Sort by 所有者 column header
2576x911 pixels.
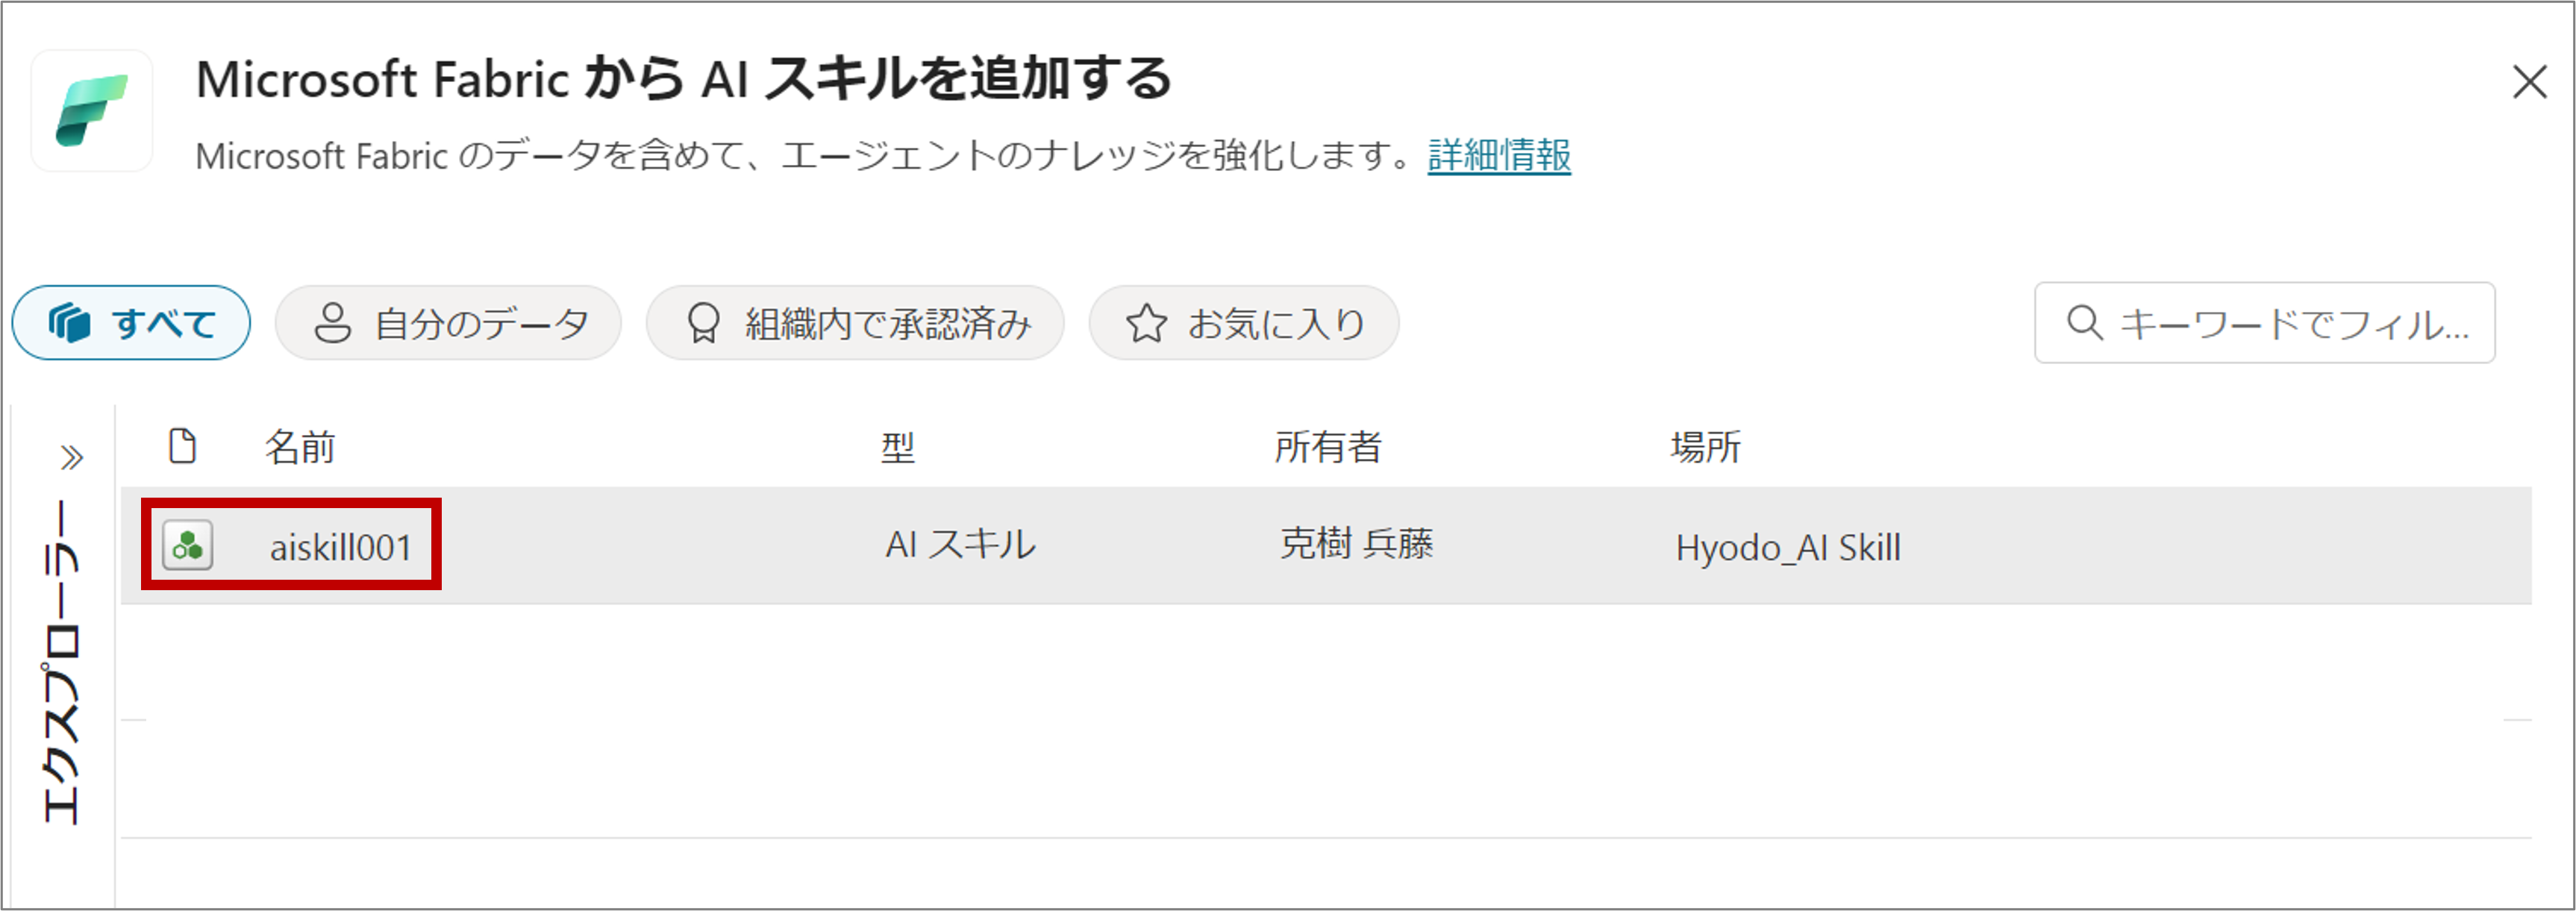(x=1327, y=447)
